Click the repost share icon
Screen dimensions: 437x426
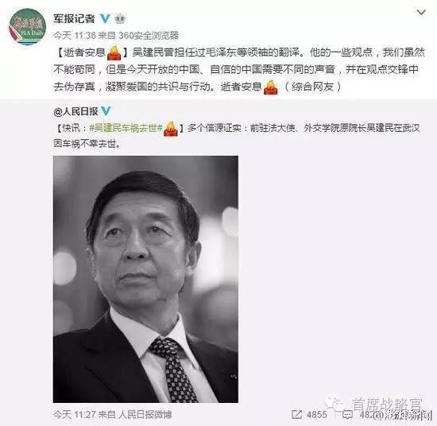tap(297, 414)
